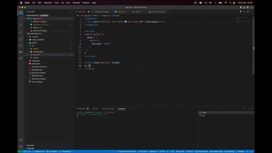272x153 pixels.
Task: Click the split editor icon
Action: (x=248, y=11)
